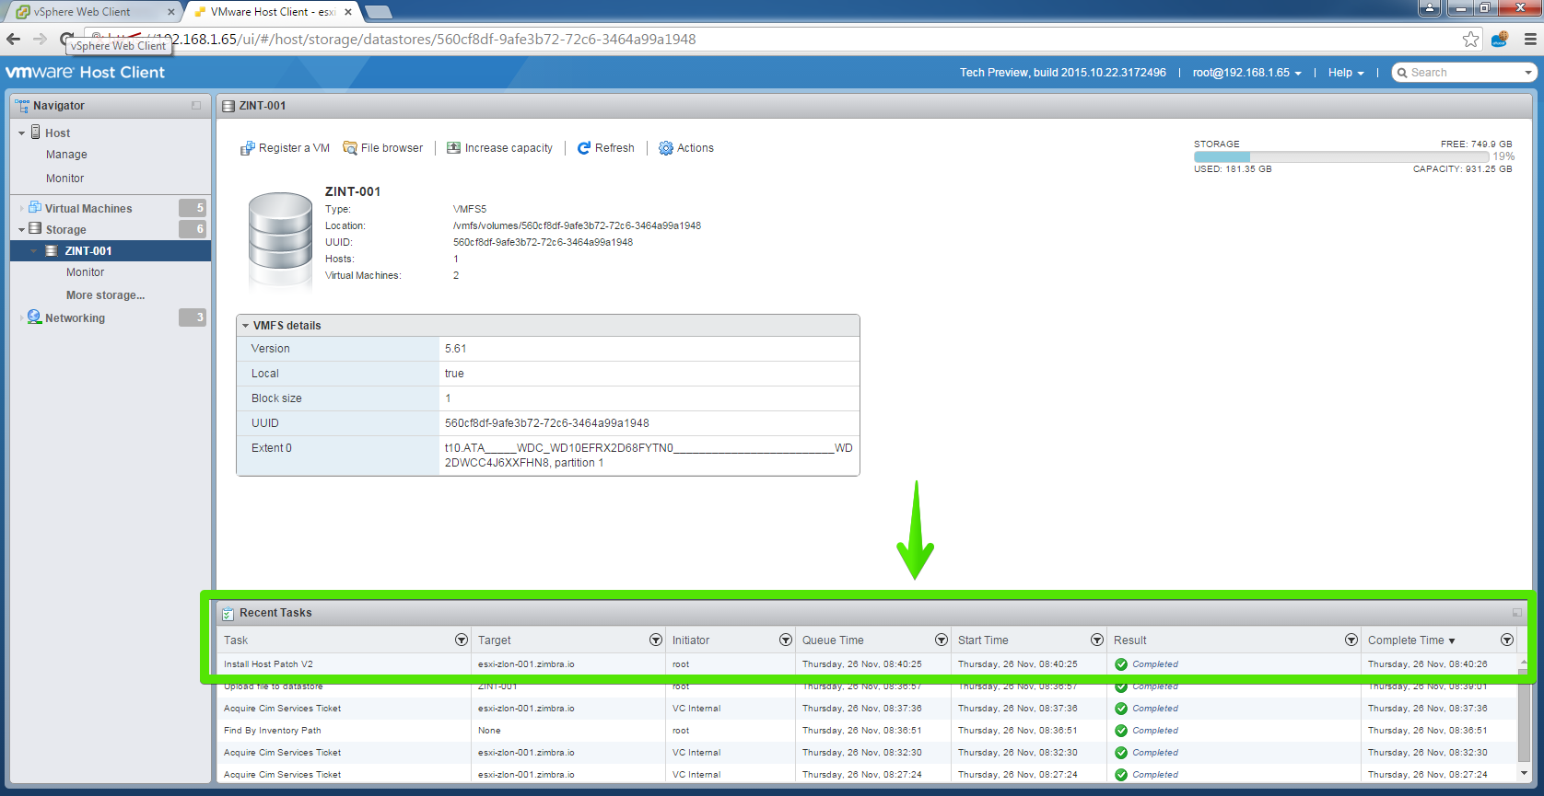Open the root@192.168.1.65 user dropdown
The image size is (1544, 796).
(1247, 73)
